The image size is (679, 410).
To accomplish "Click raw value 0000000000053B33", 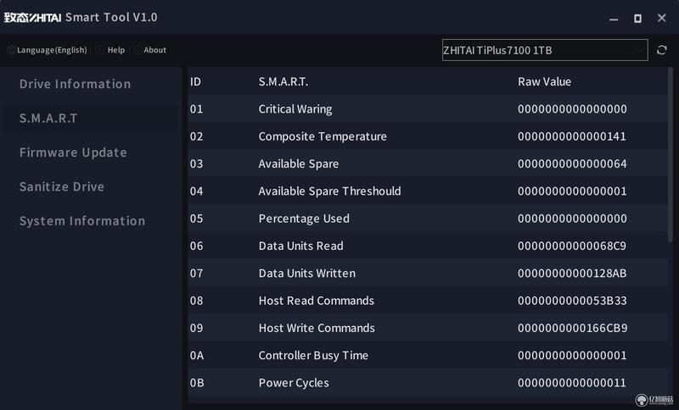I will click(572, 301).
